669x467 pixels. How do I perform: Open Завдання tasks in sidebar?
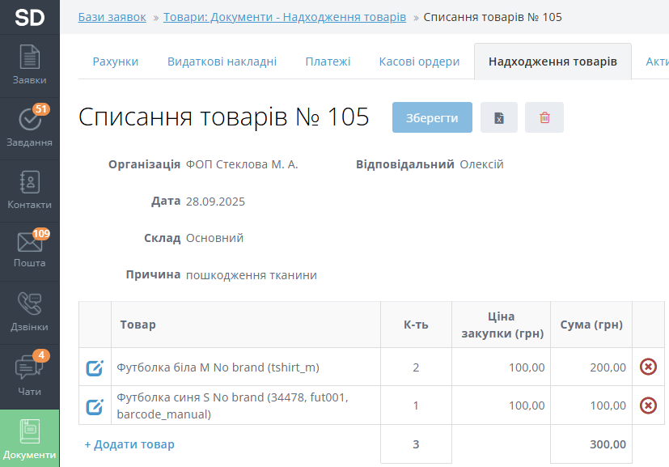[x=29, y=127]
